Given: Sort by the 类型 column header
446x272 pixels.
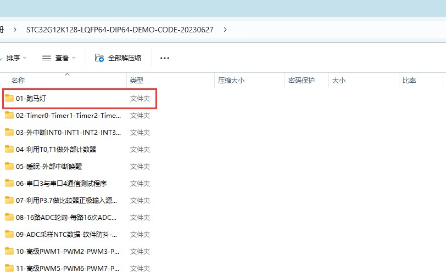Looking at the screenshot, I should pyautogui.click(x=137, y=81).
